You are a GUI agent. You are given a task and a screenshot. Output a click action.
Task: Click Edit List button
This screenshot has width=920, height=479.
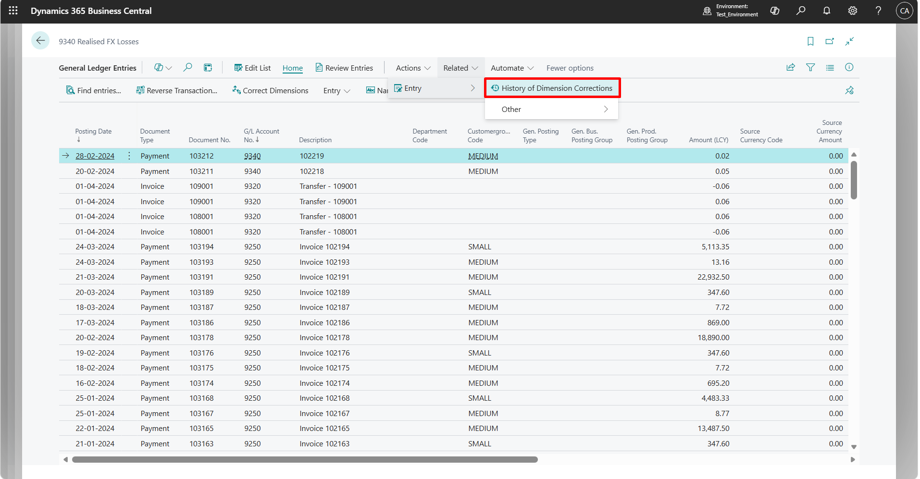252,68
